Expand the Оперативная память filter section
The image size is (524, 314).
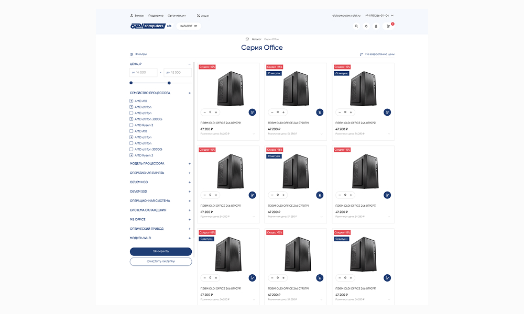(190, 173)
